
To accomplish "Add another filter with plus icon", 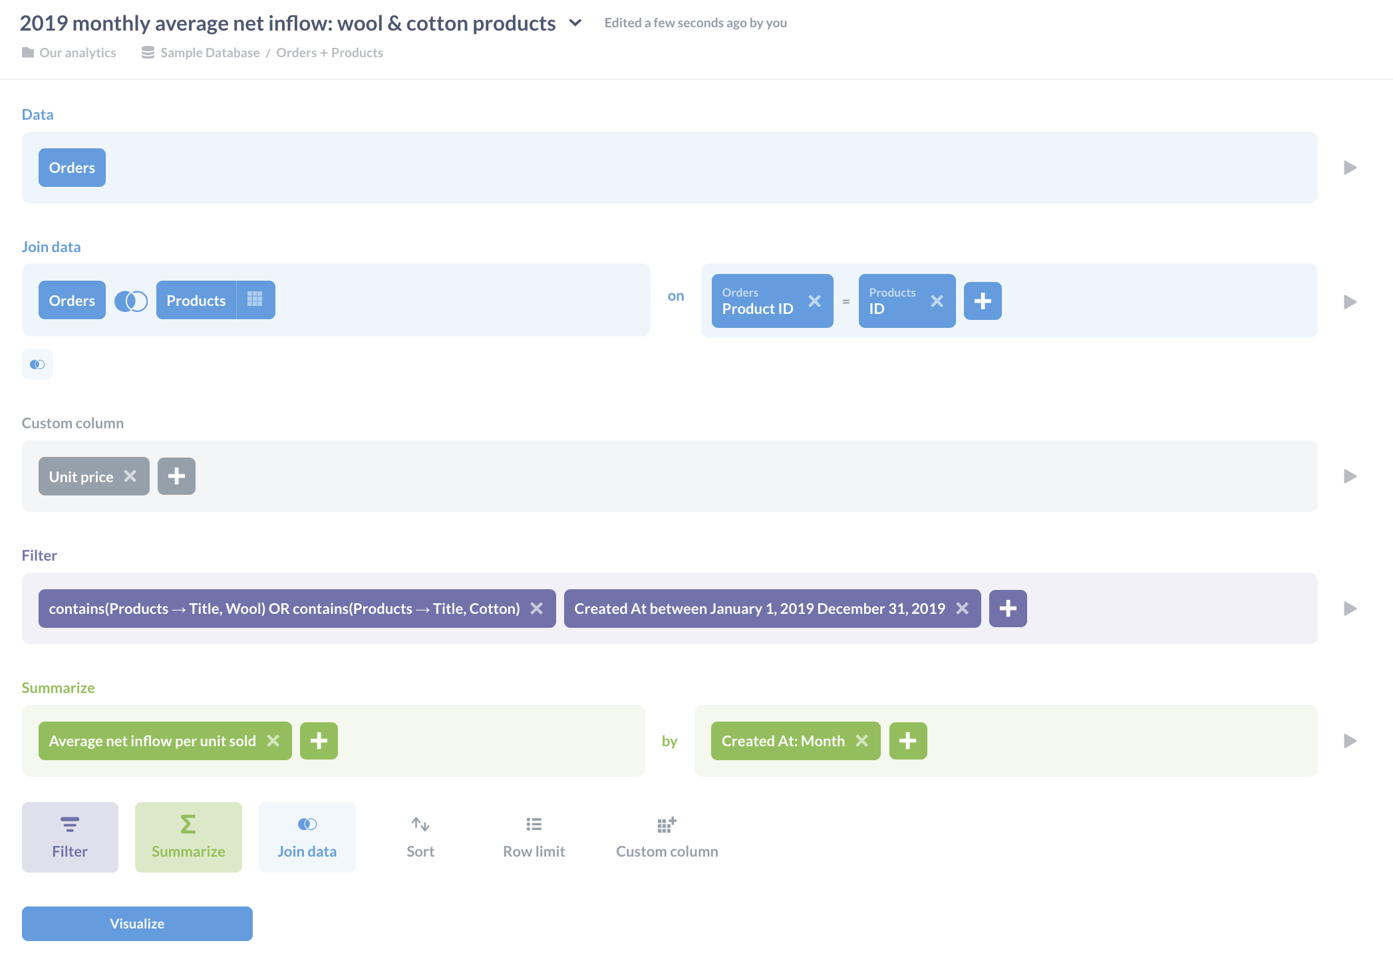I will pyautogui.click(x=1007, y=609).
